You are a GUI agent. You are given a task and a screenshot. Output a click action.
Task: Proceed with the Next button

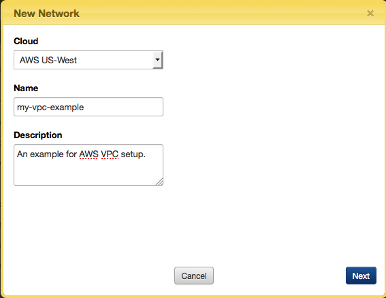click(361, 276)
